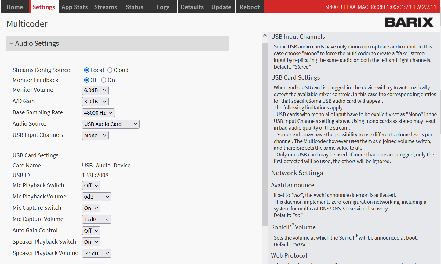The image size is (441, 264).
Task: Switch to the Streams tab
Action: point(105,7)
